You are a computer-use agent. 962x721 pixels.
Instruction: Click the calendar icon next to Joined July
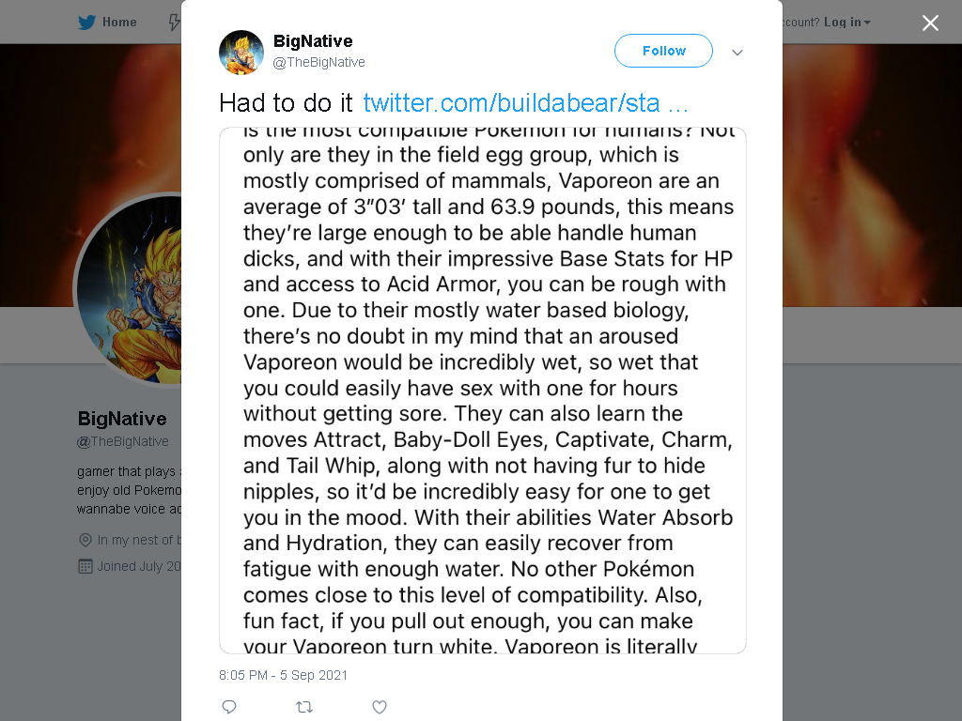pos(85,566)
